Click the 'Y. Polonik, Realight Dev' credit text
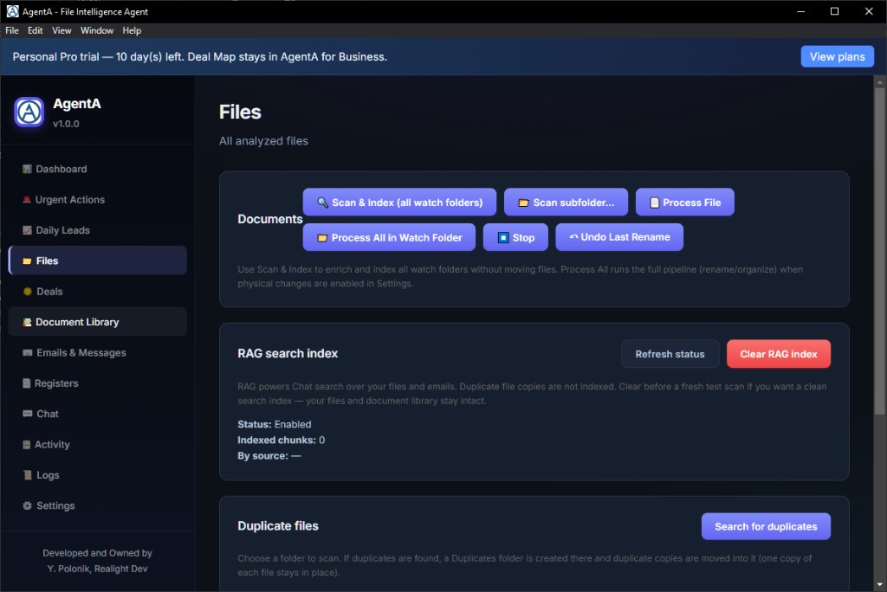The height and width of the screenshot is (592, 887). (97, 569)
